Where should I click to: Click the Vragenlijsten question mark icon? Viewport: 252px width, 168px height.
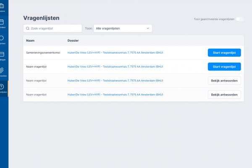(x=2, y=87)
